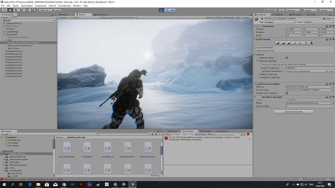Choose the Paint Height terrain tool
The height and width of the screenshot is (188, 335).
(x=284, y=43)
